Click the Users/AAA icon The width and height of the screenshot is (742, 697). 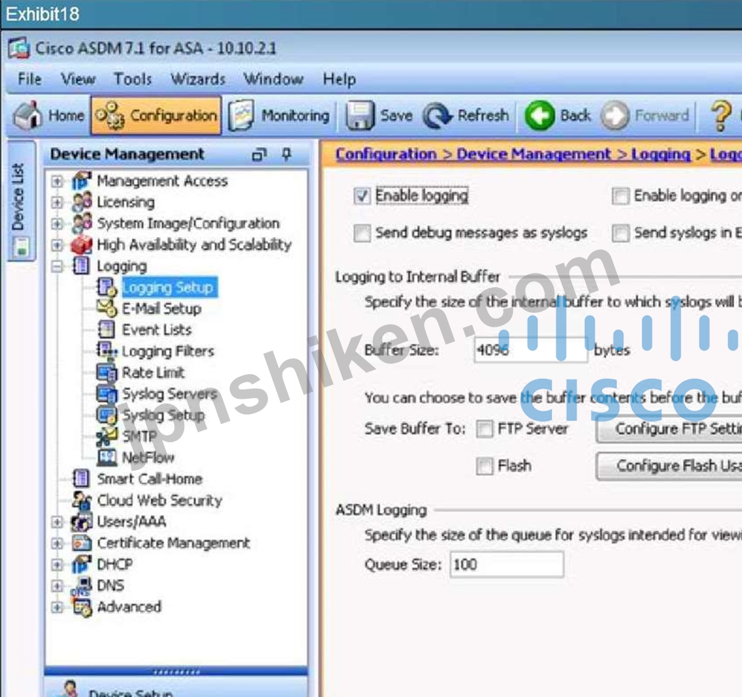[81, 521]
